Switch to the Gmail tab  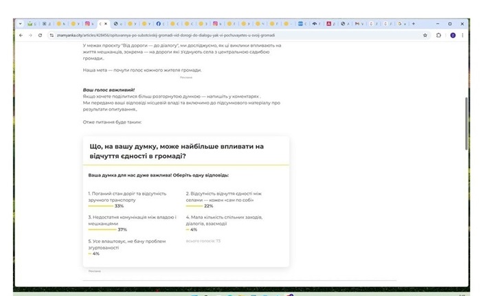tap(359, 23)
